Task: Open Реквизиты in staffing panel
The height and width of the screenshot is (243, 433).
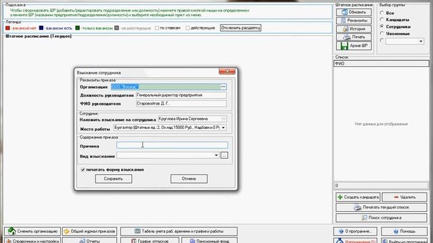Action: point(354,21)
